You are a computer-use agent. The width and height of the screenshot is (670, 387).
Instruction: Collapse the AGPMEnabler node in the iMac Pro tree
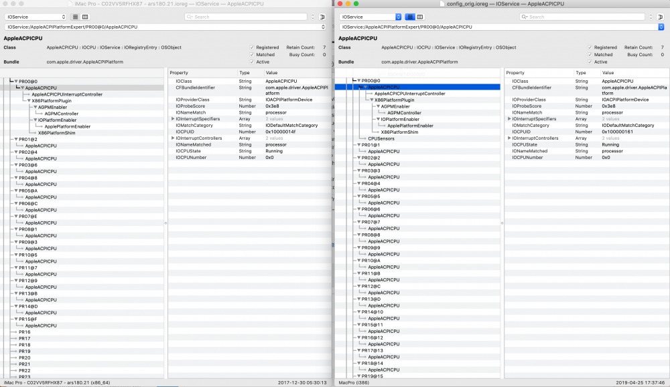[x=35, y=108]
